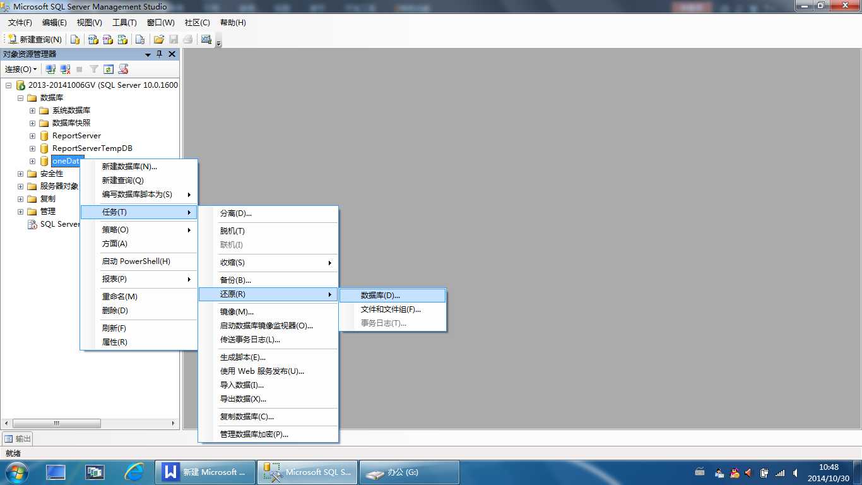Viewport: 862px width, 485px height.
Task: Expand the 数据库快照 folder
Action: click(32, 123)
